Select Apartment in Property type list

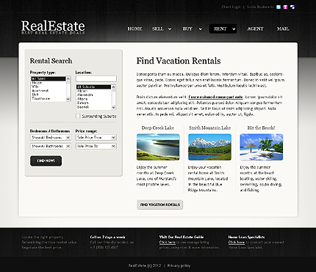(x=49, y=90)
